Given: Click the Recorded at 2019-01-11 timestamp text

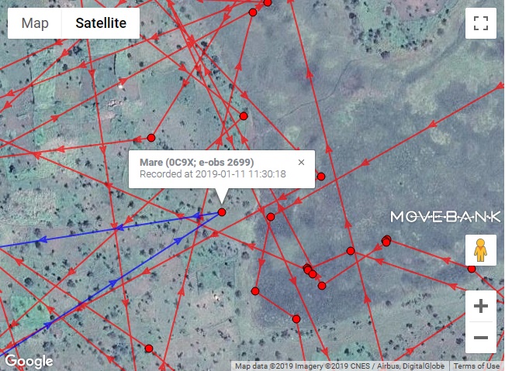Looking at the screenshot, I should click(x=213, y=174).
